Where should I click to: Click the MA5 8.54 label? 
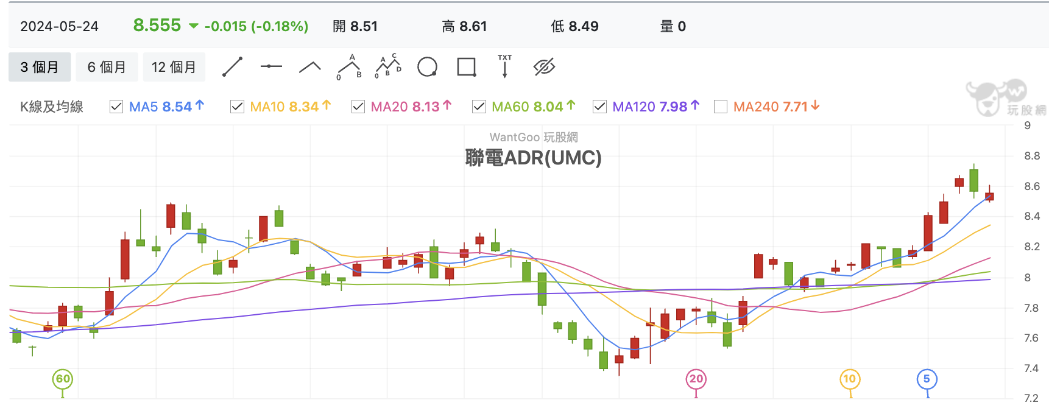point(167,107)
